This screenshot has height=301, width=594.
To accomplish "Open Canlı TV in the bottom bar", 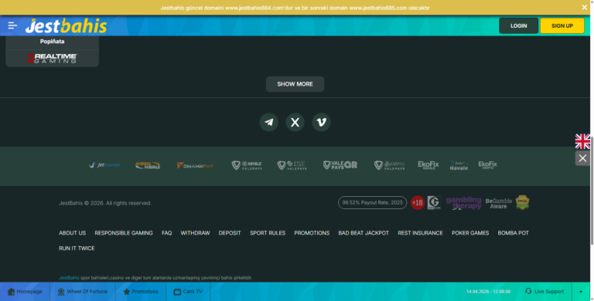I will (188, 292).
